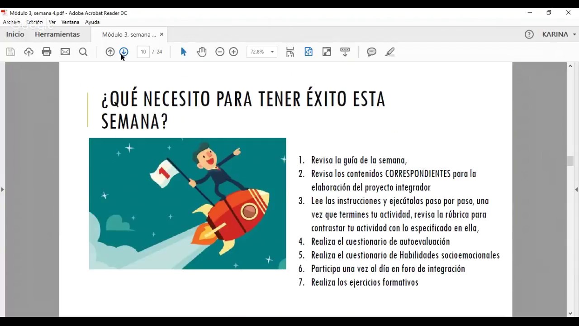Click the vertical scrollbar thumb

click(x=570, y=161)
